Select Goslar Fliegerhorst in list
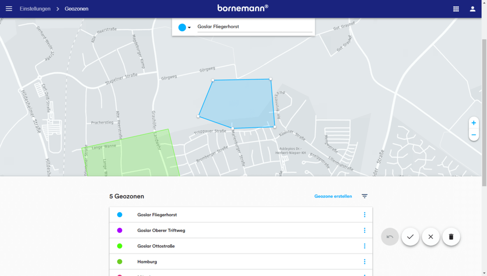The height and width of the screenshot is (276, 487). (x=241, y=215)
